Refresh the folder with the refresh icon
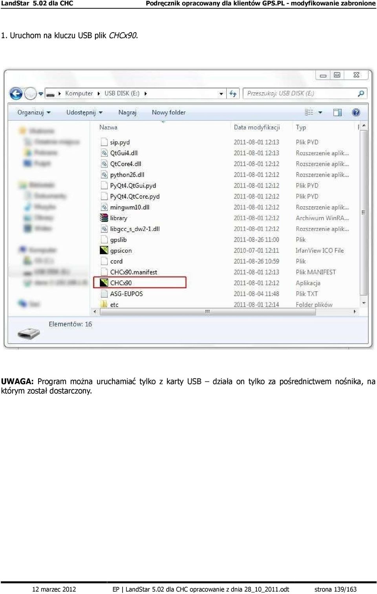 tap(233, 93)
